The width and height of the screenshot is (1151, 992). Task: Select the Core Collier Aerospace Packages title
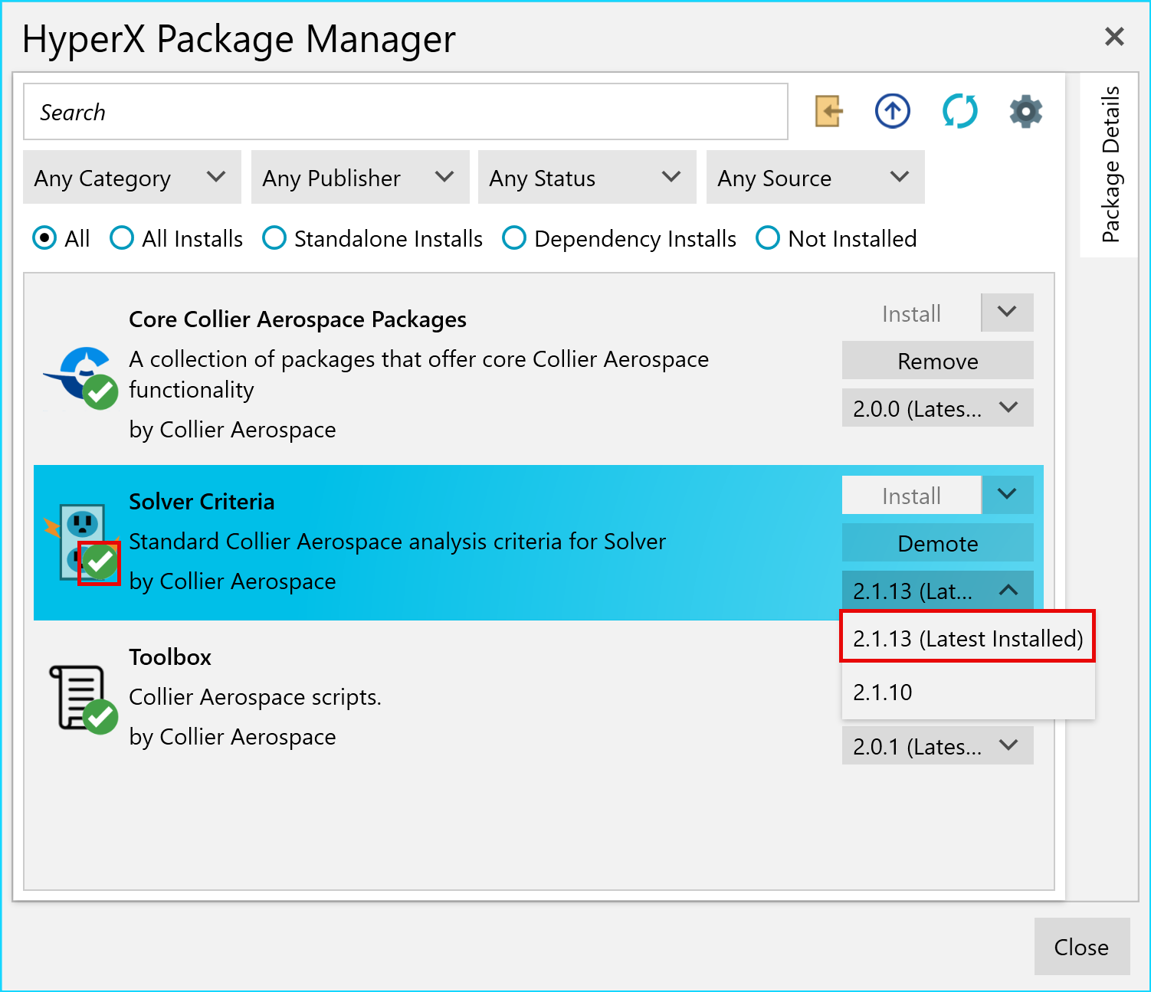297,319
